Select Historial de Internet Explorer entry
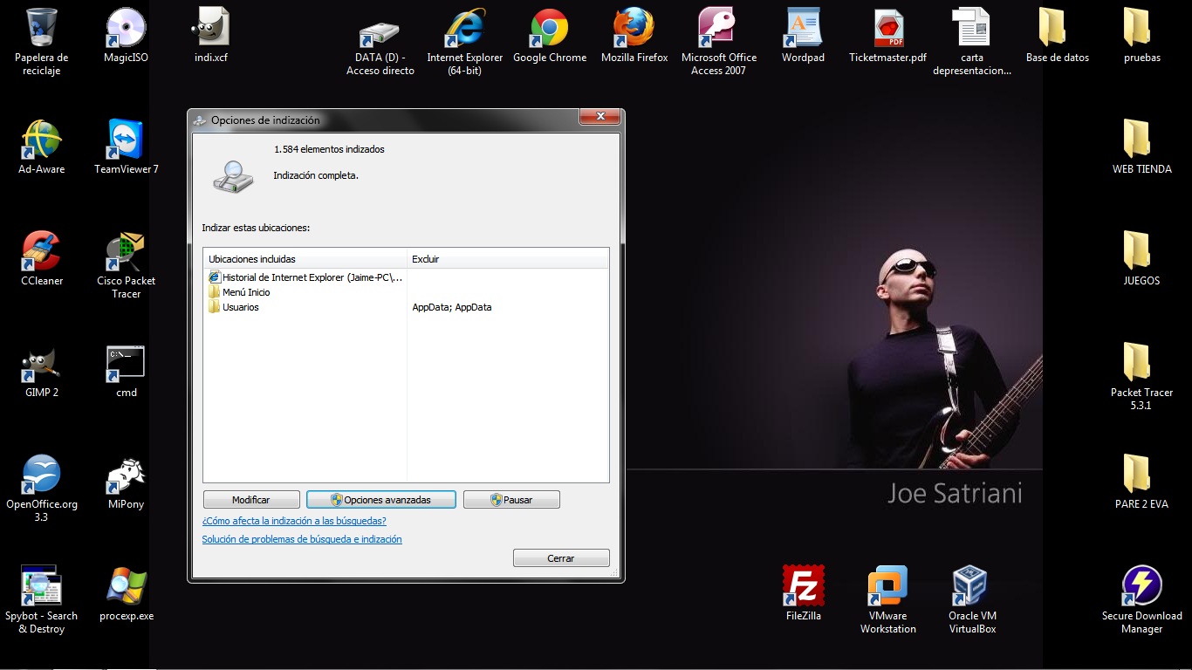The image size is (1192, 670). pos(312,277)
